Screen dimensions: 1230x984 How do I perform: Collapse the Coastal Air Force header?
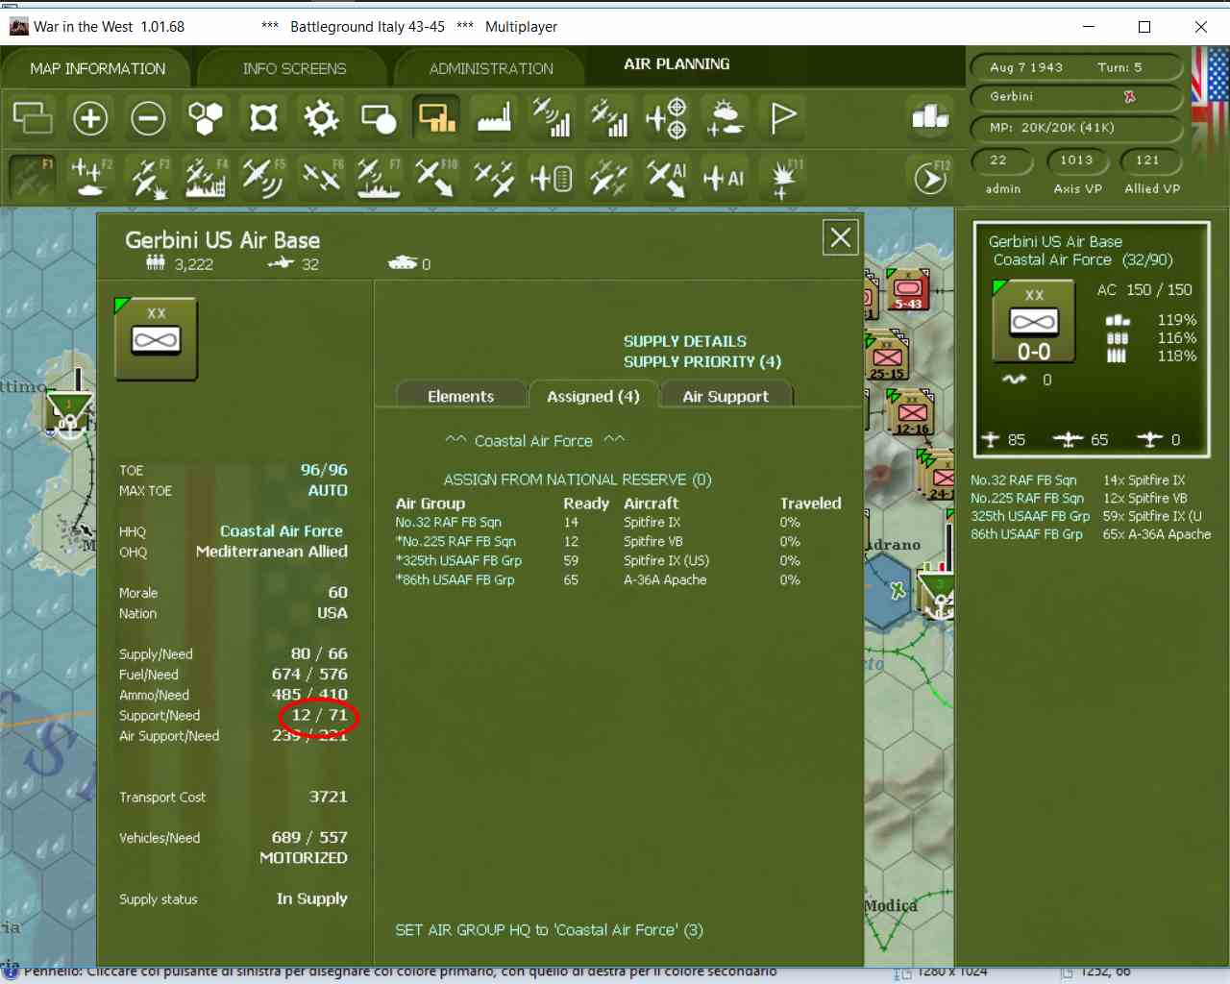(534, 441)
